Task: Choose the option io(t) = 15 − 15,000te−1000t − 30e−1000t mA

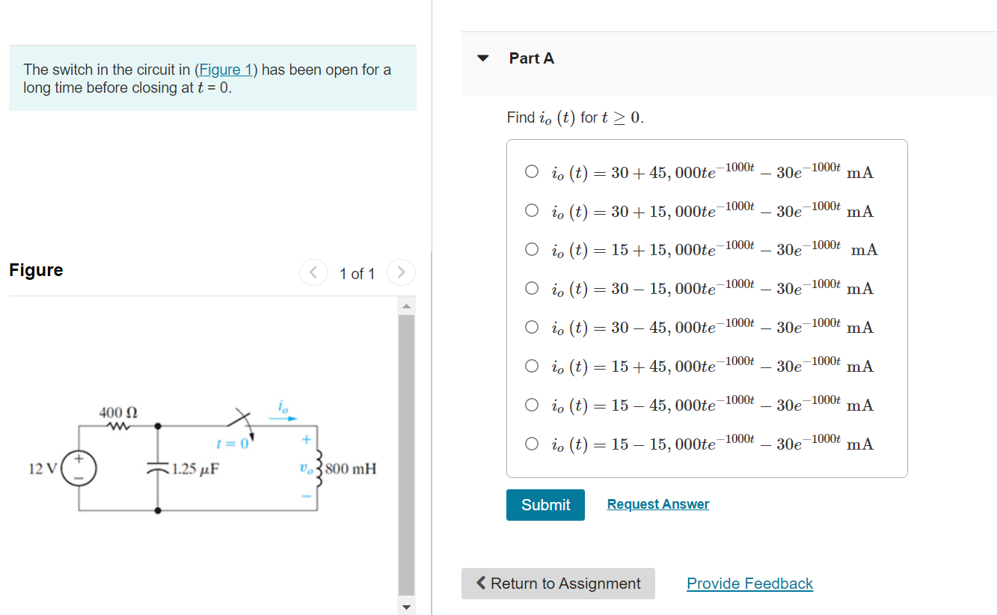Action: click(532, 443)
